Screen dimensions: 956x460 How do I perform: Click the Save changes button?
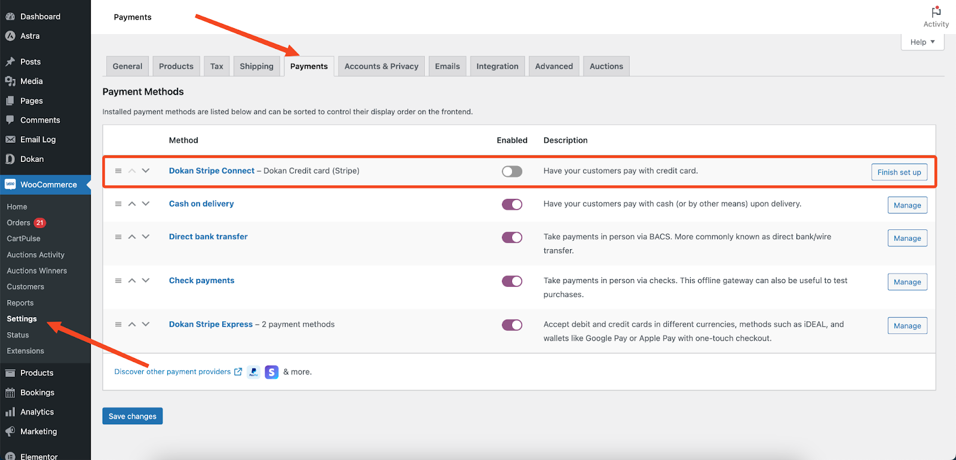[133, 416]
